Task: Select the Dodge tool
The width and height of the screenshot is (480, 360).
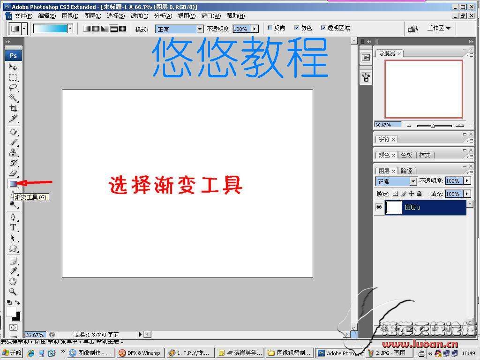Action: (13, 204)
